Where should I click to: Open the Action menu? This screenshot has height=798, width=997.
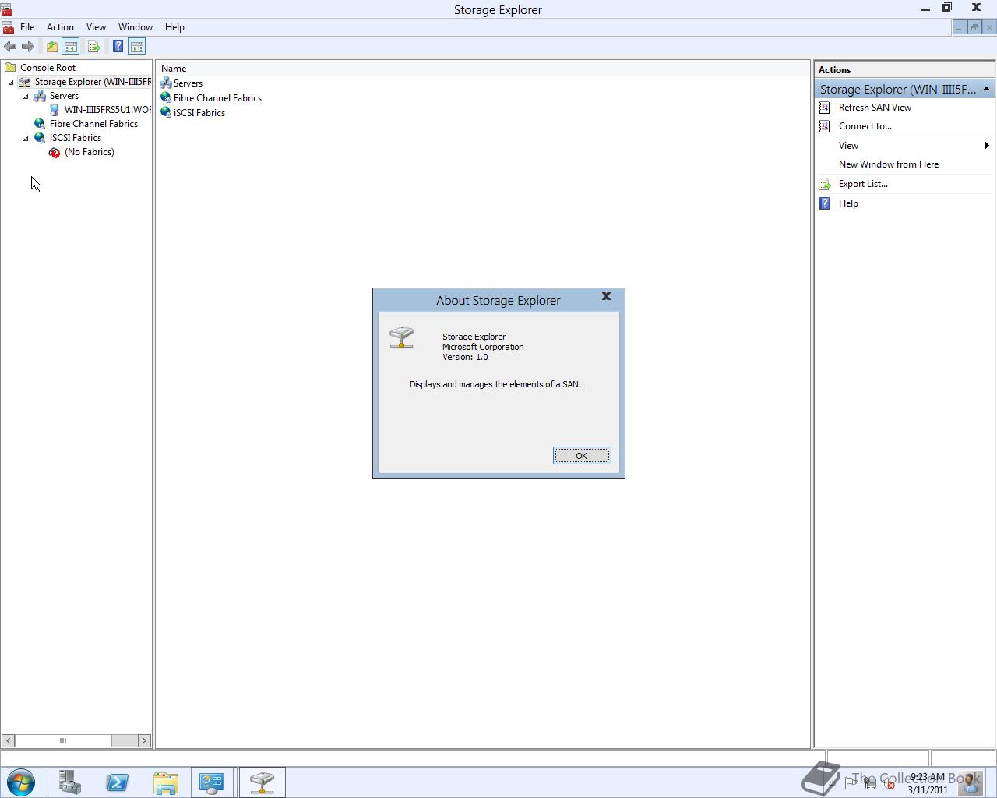[x=60, y=27]
